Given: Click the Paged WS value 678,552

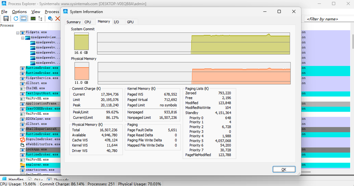Looking at the screenshot, I should pyautogui.click(x=171, y=94).
